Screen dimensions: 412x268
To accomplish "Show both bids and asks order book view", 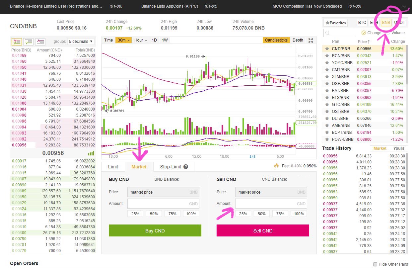I will pos(17,42).
